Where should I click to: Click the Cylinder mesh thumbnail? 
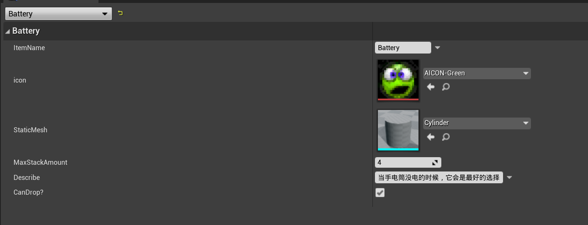[398, 130]
